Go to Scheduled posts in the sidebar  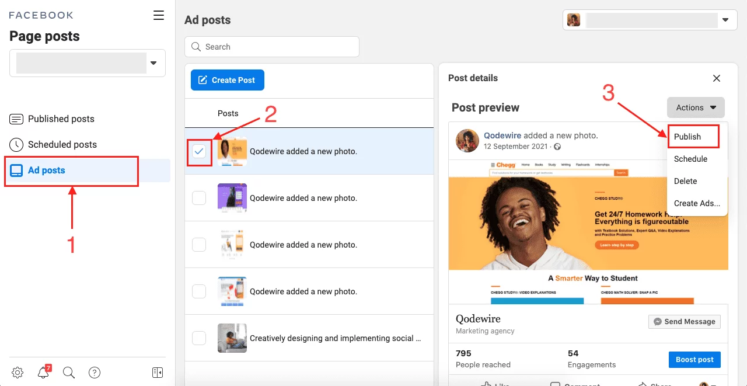[62, 145]
